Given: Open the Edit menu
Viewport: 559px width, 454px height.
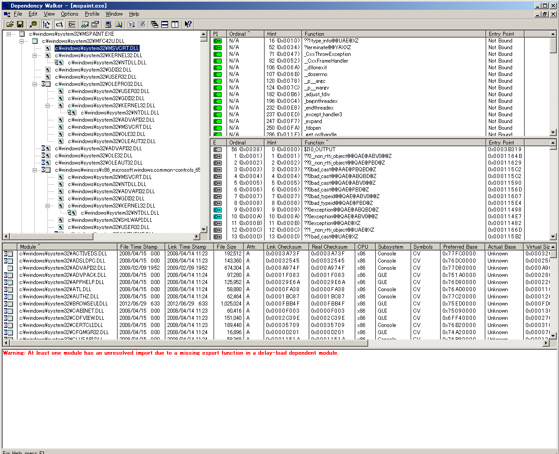Looking at the screenshot, I should tap(33, 14).
